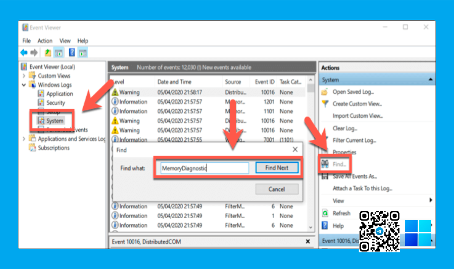The image size is (454, 269).
Task: Sort by Task Category column header
Action: (x=291, y=82)
